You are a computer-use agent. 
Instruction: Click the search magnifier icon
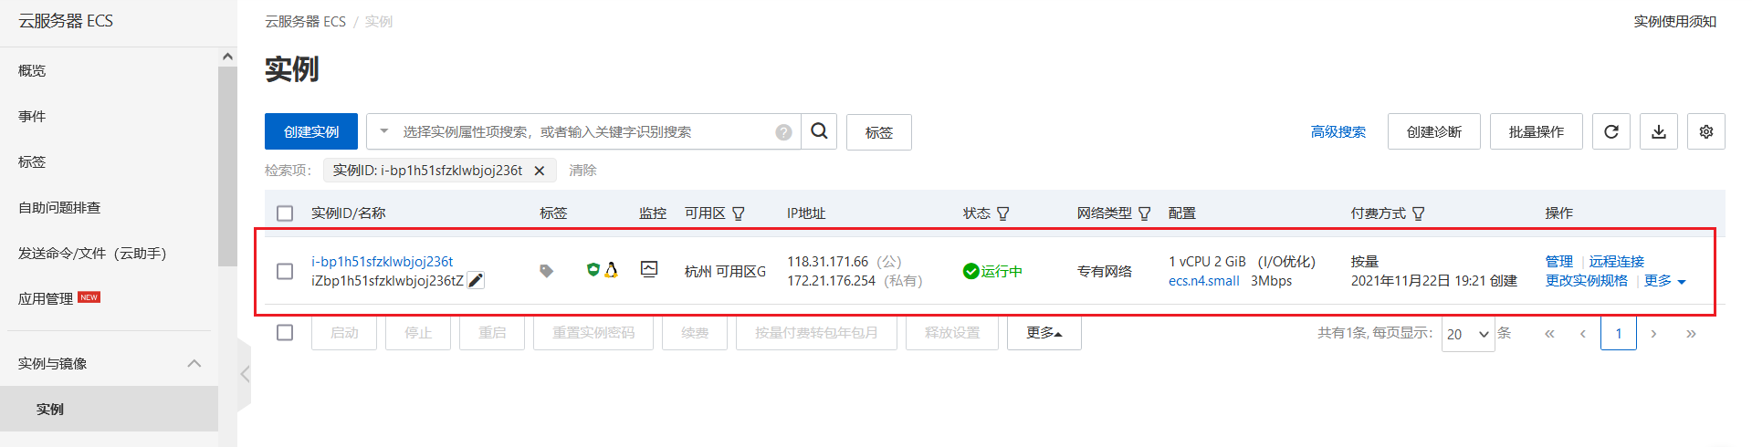point(819,131)
